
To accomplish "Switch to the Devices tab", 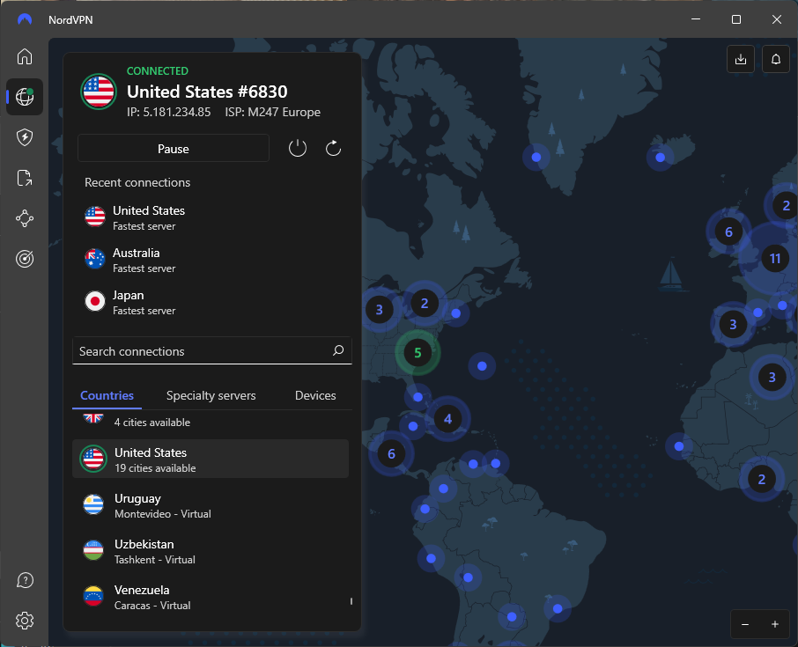I will (x=315, y=395).
